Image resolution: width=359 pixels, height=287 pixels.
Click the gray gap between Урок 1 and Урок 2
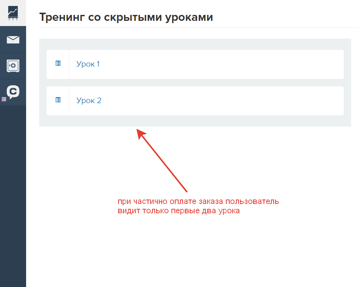tap(195, 83)
